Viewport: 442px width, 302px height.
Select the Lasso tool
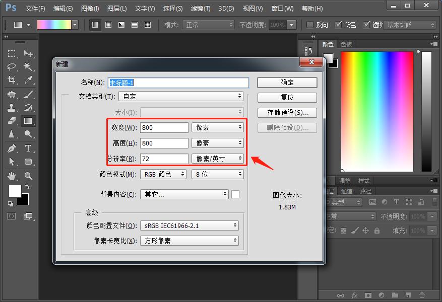12,66
